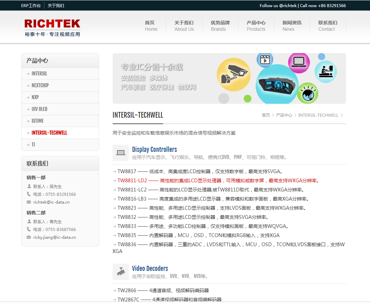Click the 专业IC分销十余载 banner image
Screen dimensions: 370x303
(229, 78)
